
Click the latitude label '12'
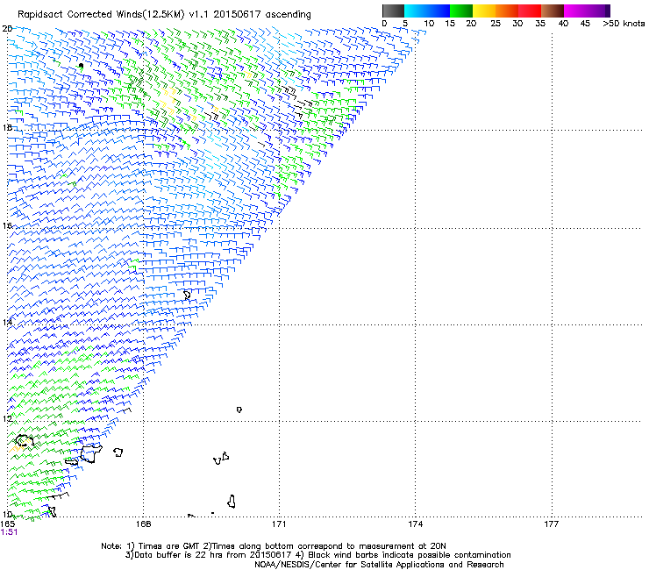(7, 418)
